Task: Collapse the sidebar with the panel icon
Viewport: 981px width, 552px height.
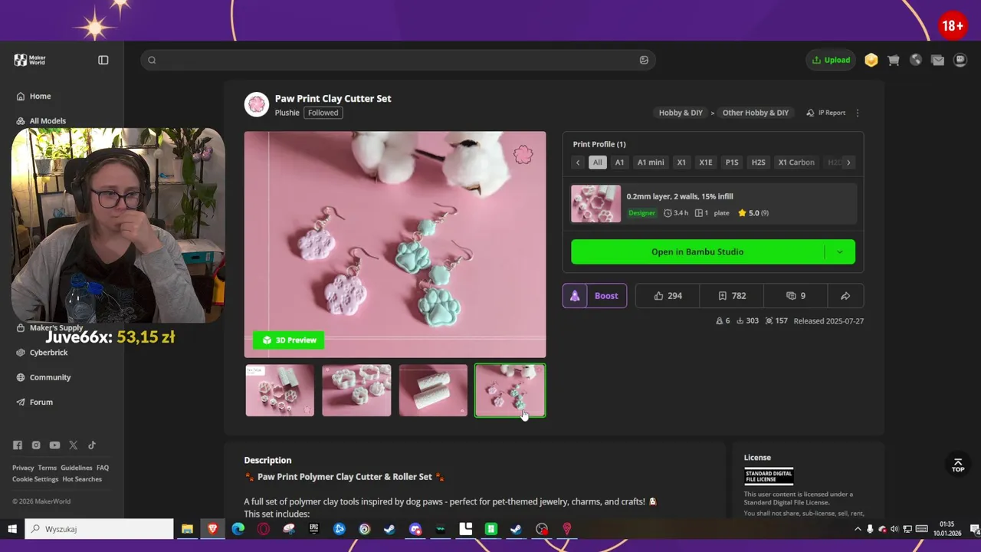Action: 103,60
